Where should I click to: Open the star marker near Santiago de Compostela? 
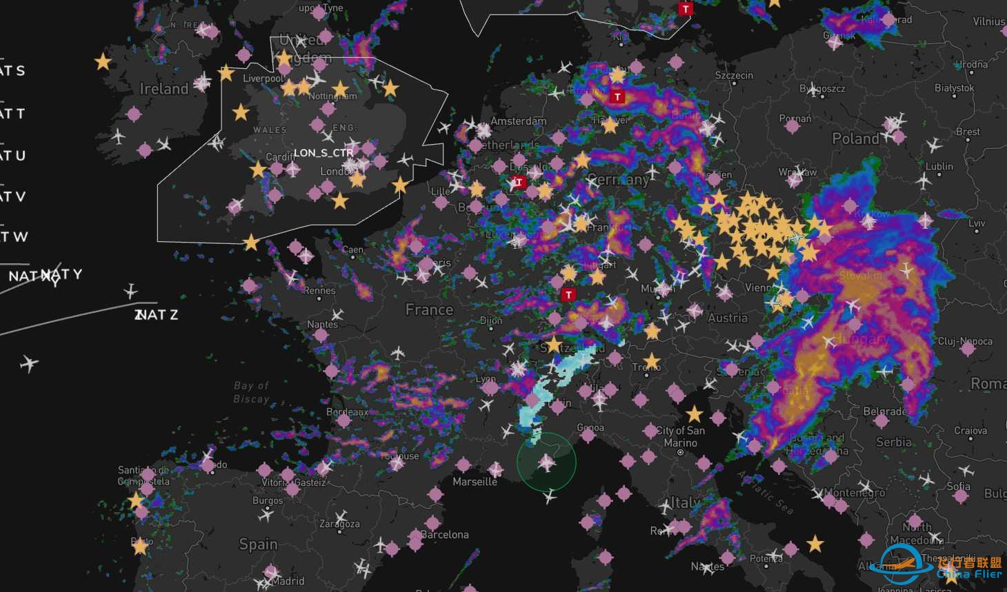click(x=136, y=500)
